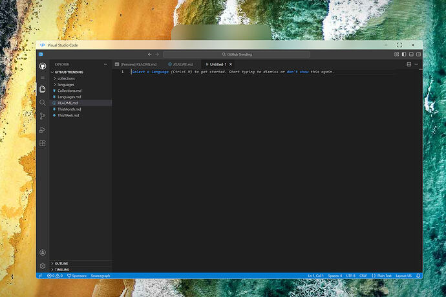Click line number 1 in the gutter
This screenshot has height=297, width=446.
coord(123,72)
